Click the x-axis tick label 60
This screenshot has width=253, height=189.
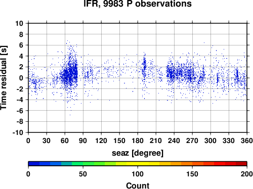[x=65, y=140]
